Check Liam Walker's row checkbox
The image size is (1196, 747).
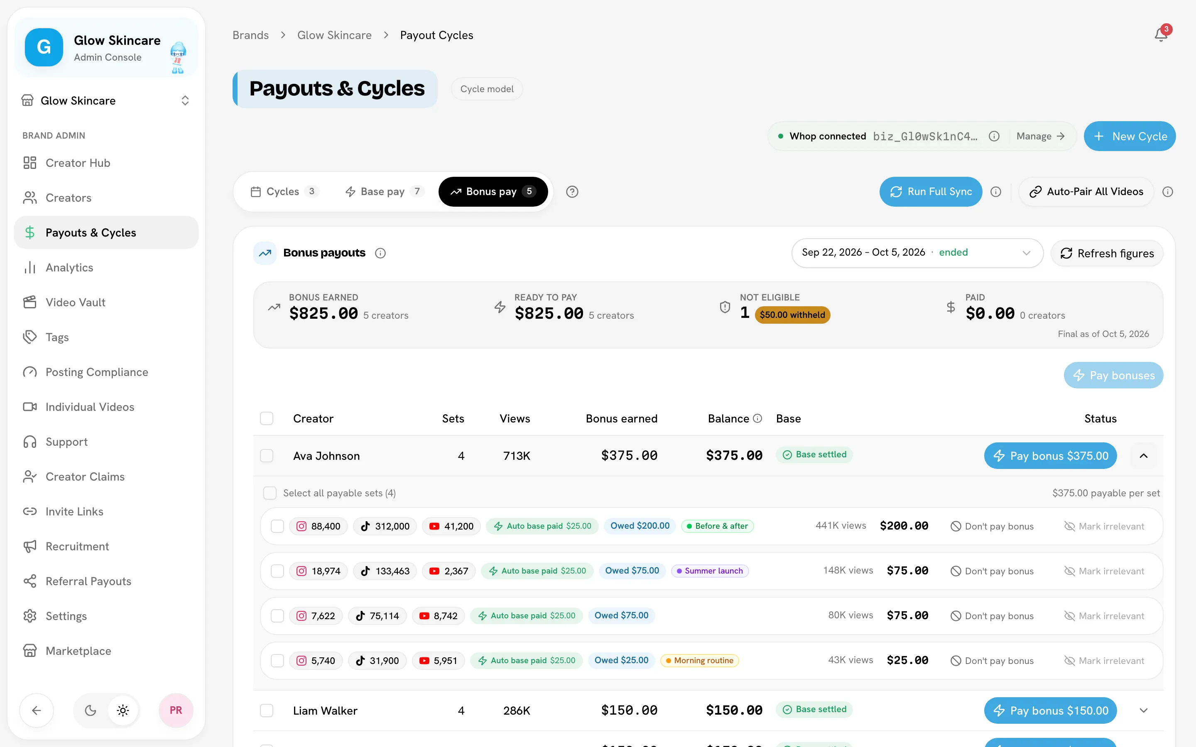point(266,710)
